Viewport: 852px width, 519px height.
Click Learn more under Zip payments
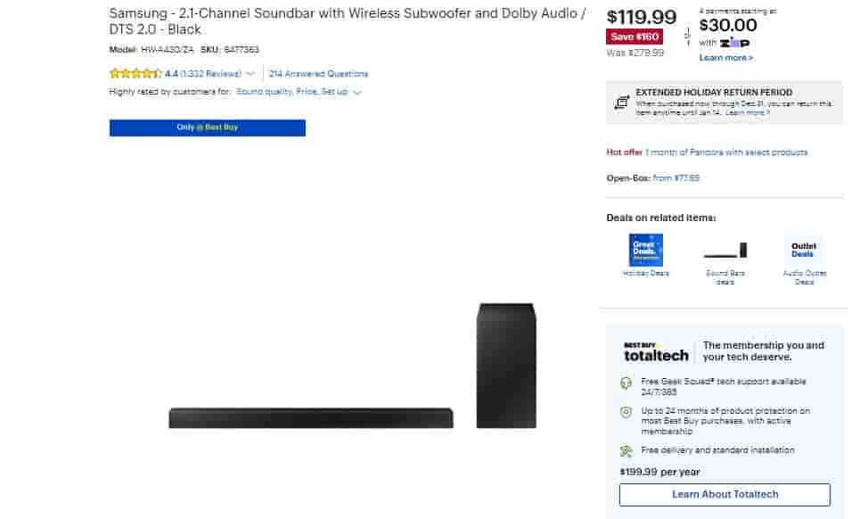[x=726, y=58]
